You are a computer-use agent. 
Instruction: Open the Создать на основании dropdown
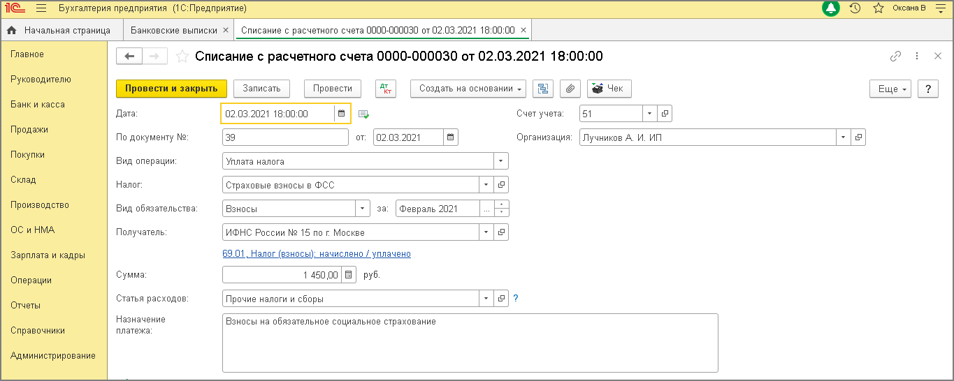(468, 89)
